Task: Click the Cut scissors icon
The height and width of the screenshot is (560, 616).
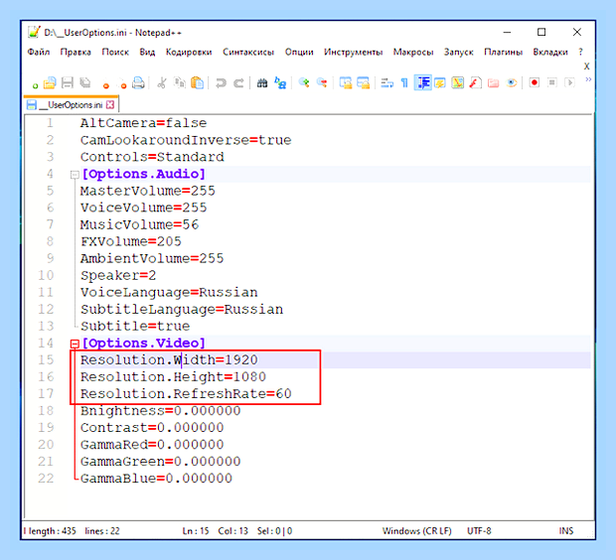Action: [x=162, y=82]
